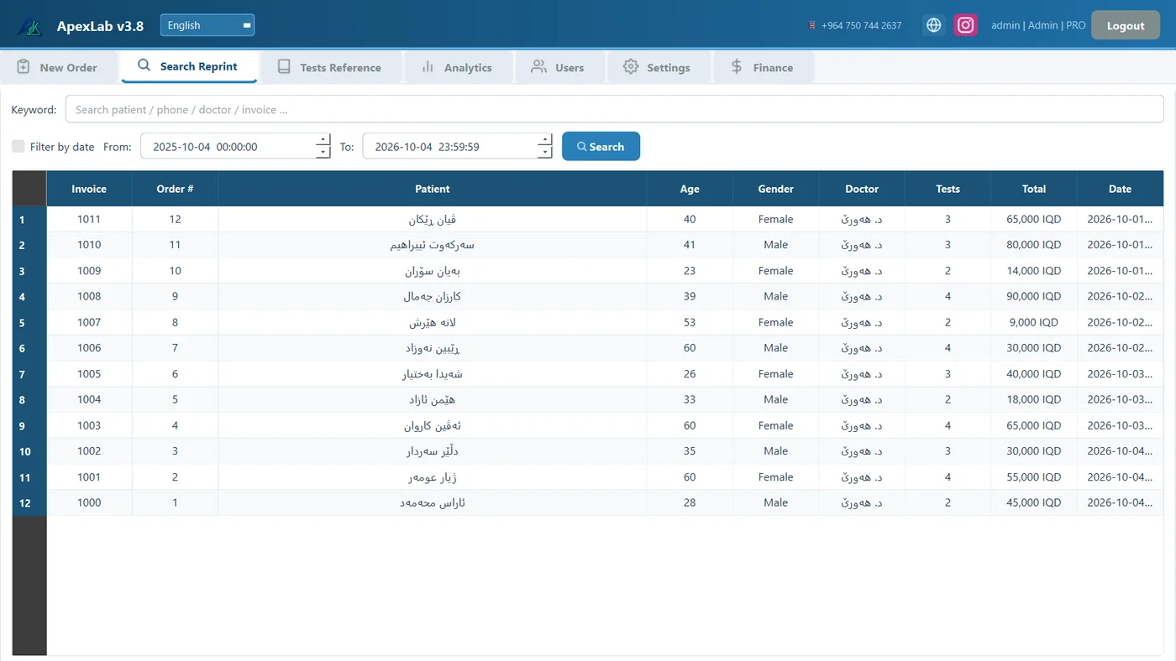Click the Gender cell in invoice 1005 row
The height and width of the screenshot is (661, 1176).
775,373
